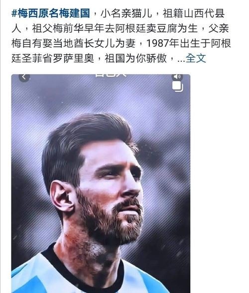Select the phrase 祖国为你骄傲 in the post
The width and height of the screenshot is (249, 293).
point(135,58)
